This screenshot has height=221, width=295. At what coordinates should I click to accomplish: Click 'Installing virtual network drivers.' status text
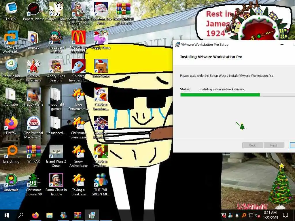(222, 89)
